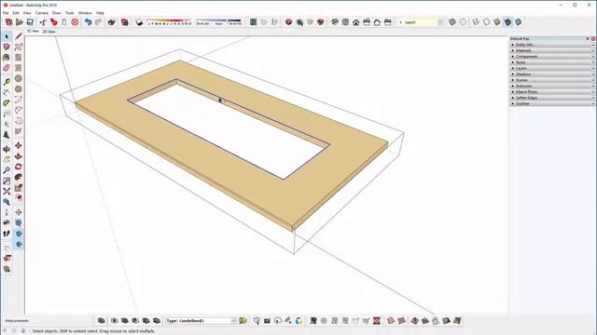The image size is (597, 335).
Task: Expand the Entity Info panel
Action: pos(552,45)
